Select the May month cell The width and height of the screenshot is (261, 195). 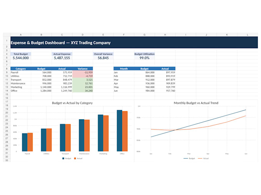(124, 87)
